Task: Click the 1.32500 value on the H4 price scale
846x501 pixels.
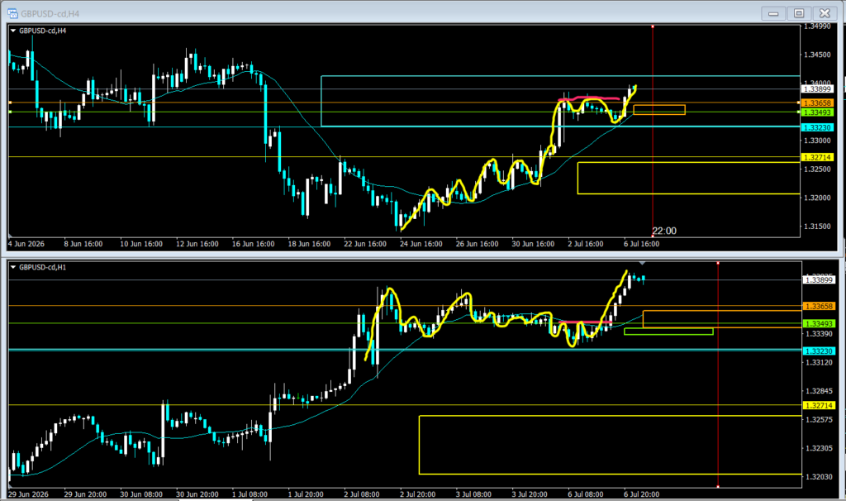Action: [x=817, y=169]
